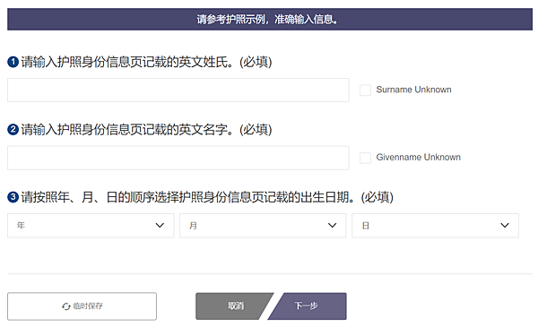Focus the English given name input field
Viewport: 538px width, 327px height.
(x=178, y=158)
